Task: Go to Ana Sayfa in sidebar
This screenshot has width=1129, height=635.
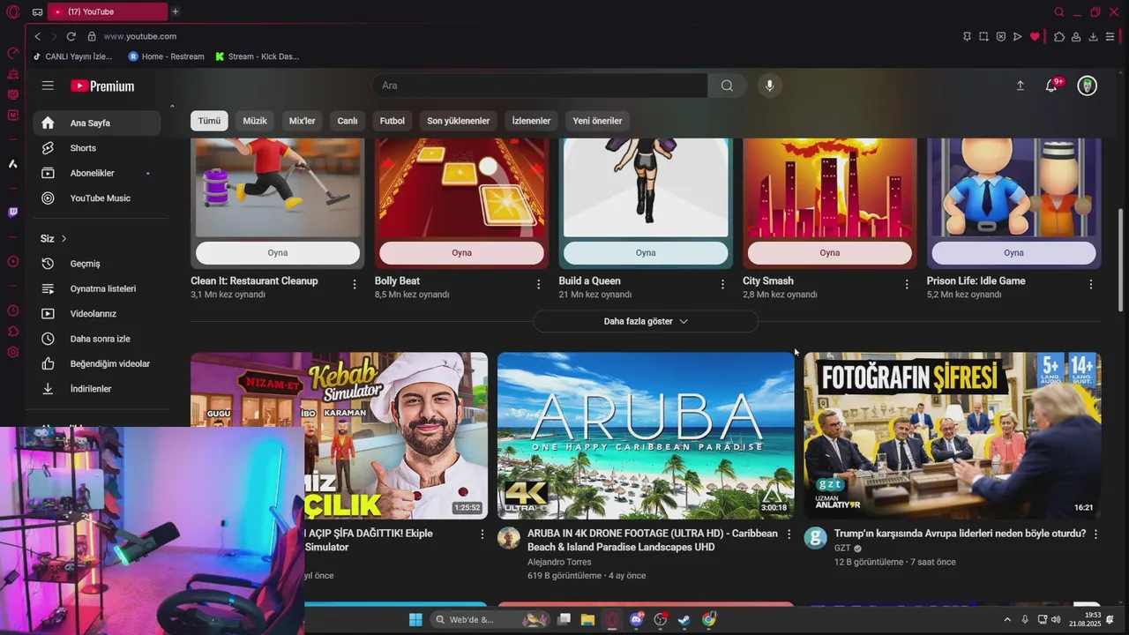Action: click(97, 123)
